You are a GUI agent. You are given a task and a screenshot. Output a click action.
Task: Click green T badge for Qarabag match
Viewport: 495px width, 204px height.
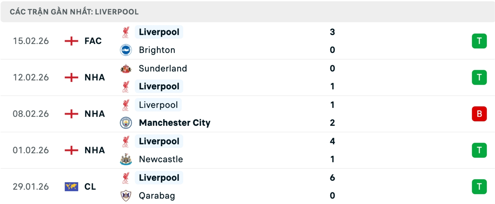[x=479, y=187]
